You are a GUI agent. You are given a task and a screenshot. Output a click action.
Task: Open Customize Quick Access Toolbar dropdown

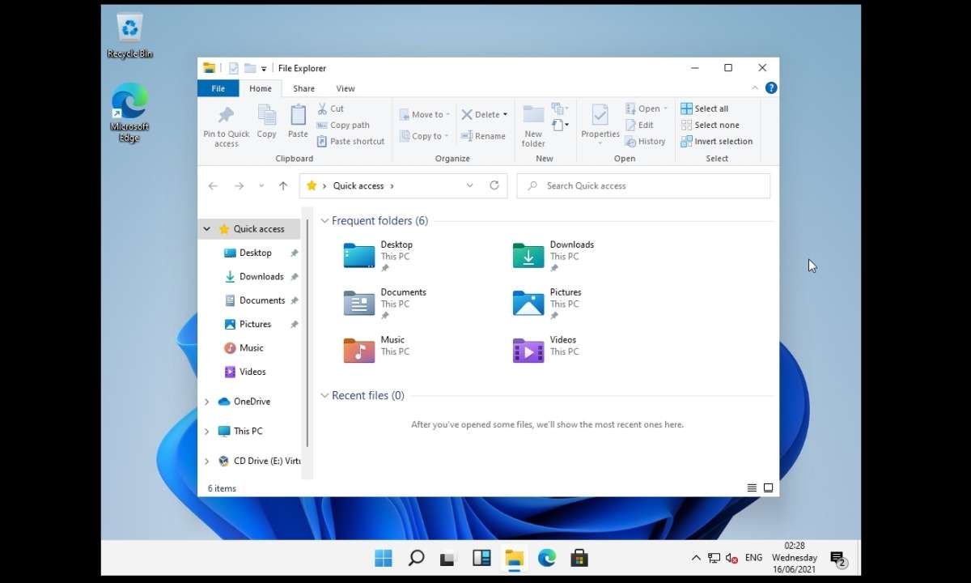(x=264, y=69)
